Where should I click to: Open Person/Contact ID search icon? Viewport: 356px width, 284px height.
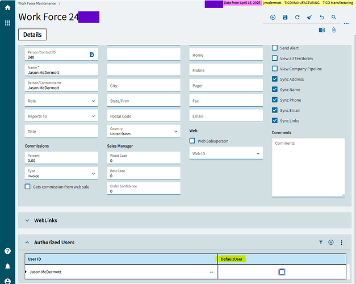[x=92, y=55]
